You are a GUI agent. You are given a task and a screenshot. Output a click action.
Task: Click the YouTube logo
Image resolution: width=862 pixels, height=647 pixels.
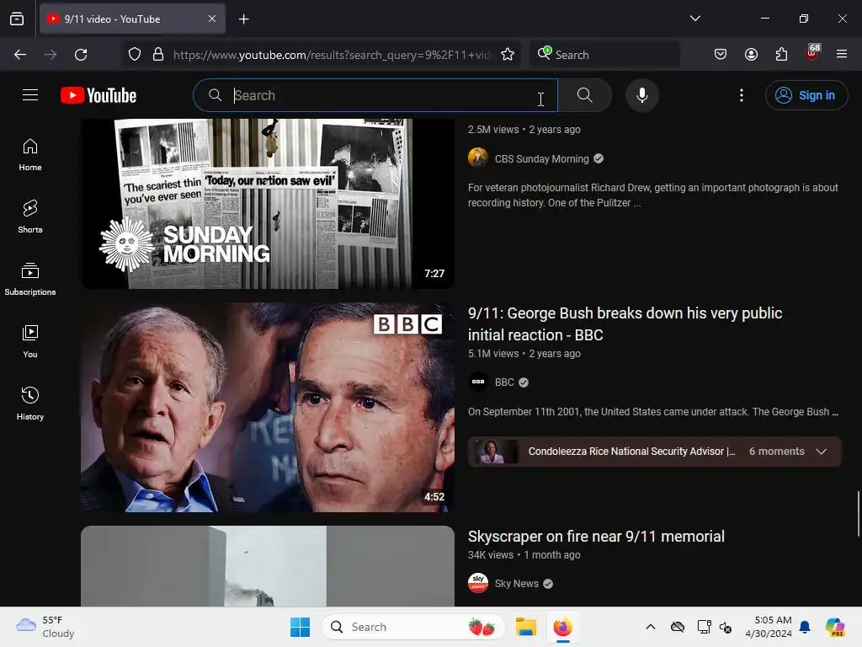coord(98,95)
